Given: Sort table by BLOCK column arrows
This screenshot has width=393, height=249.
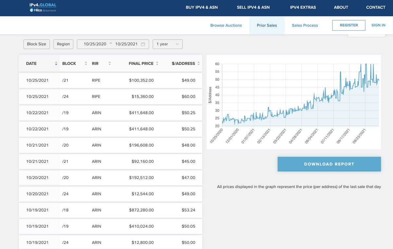Looking at the screenshot, I should point(86,63).
